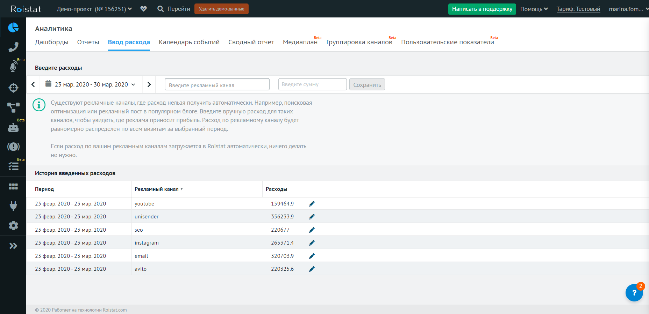Viewport: 649px width, 314px height.
Task: Expand the sidebar with double chevron
Action: coord(13,246)
